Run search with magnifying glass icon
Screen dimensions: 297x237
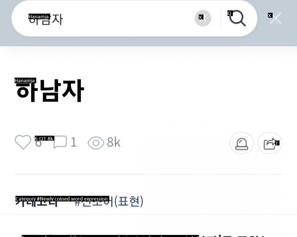pos(238,18)
